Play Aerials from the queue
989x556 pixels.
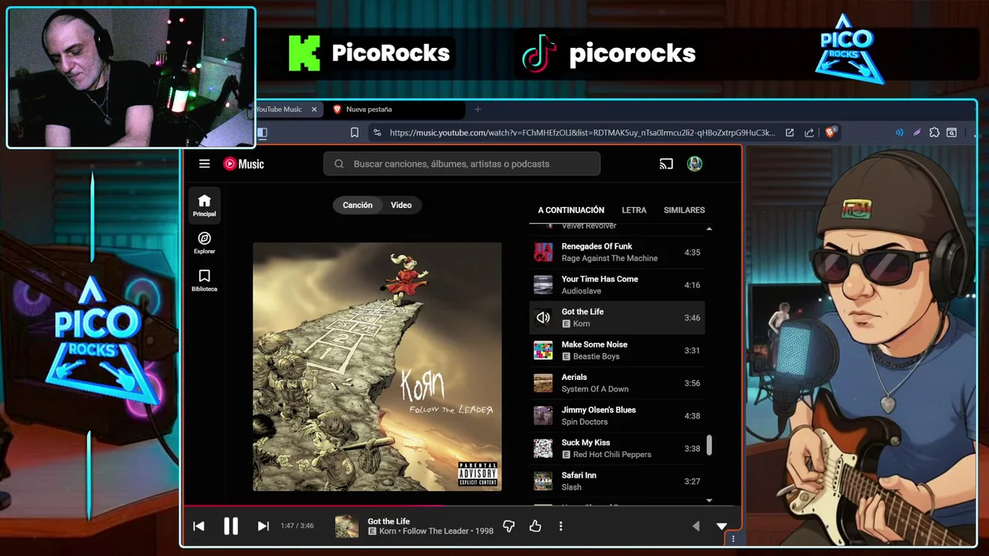click(617, 383)
